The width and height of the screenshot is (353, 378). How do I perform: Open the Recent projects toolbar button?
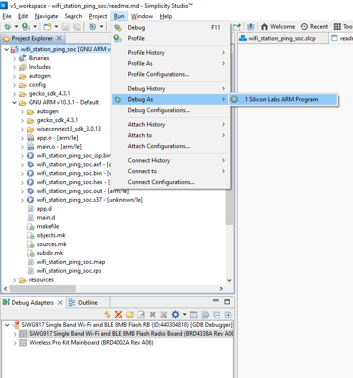click(x=314, y=27)
